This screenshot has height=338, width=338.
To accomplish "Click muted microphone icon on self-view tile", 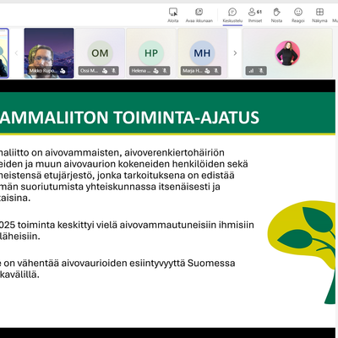I will tap(261, 71).
